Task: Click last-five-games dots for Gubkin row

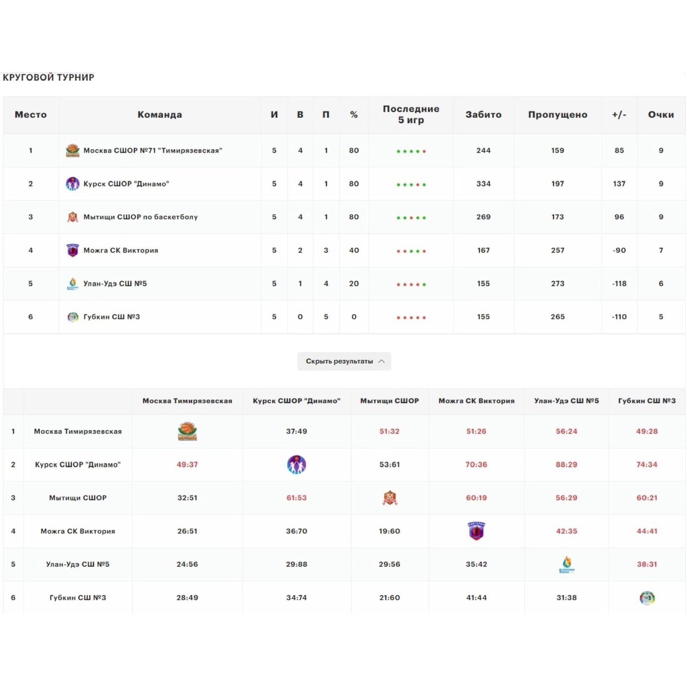Action: point(411,318)
